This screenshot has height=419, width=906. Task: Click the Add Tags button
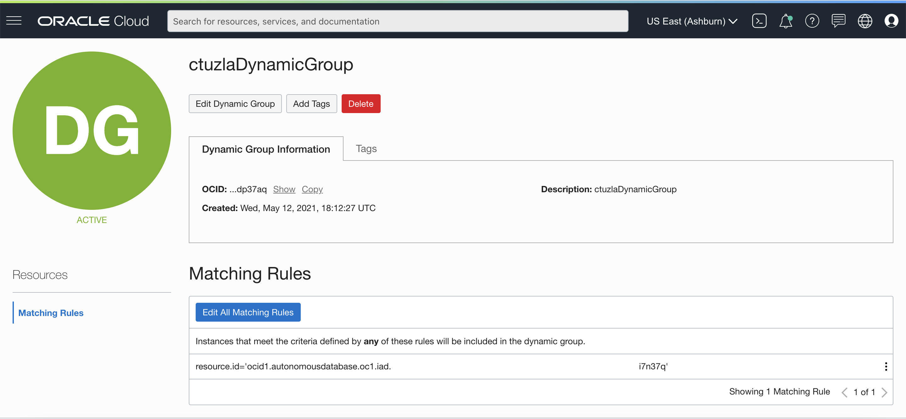tap(311, 104)
